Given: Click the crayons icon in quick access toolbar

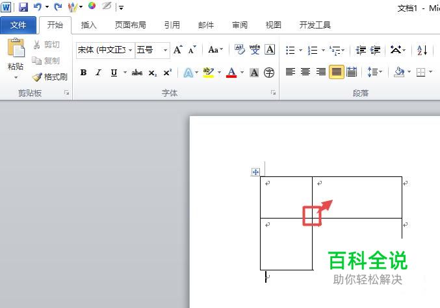Looking at the screenshot, I should 73,6.
